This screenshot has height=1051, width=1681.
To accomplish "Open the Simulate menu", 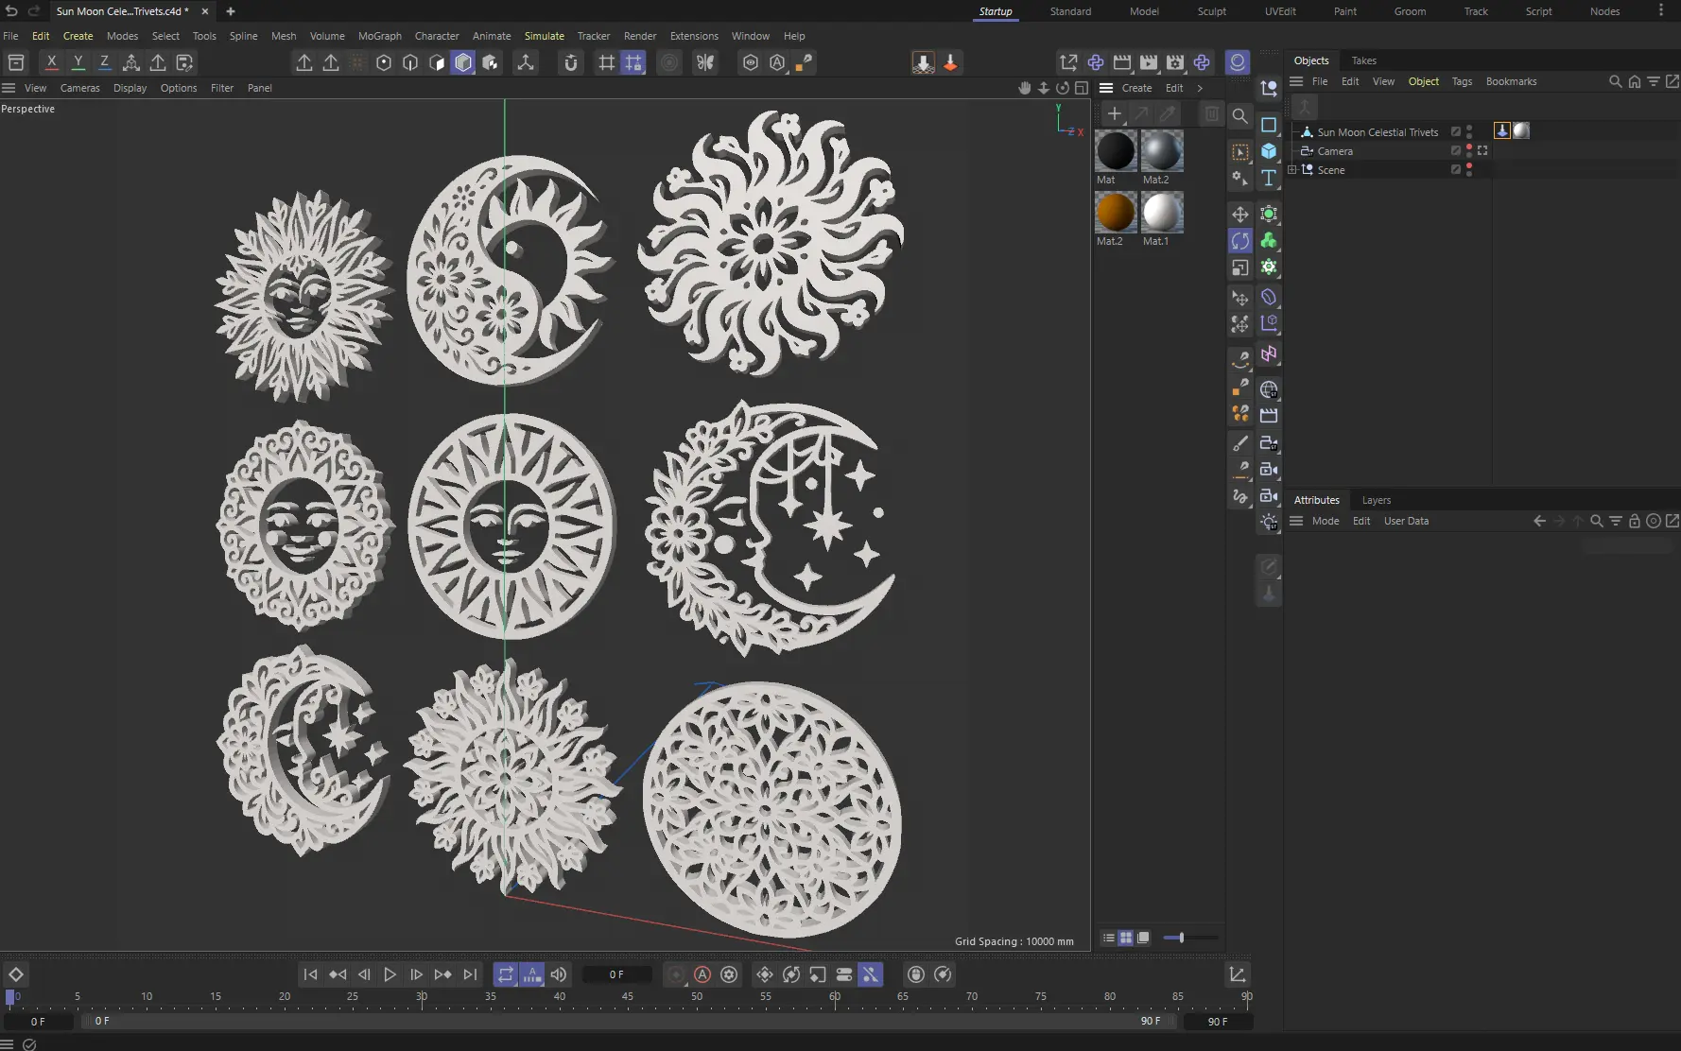I will 544,36.
